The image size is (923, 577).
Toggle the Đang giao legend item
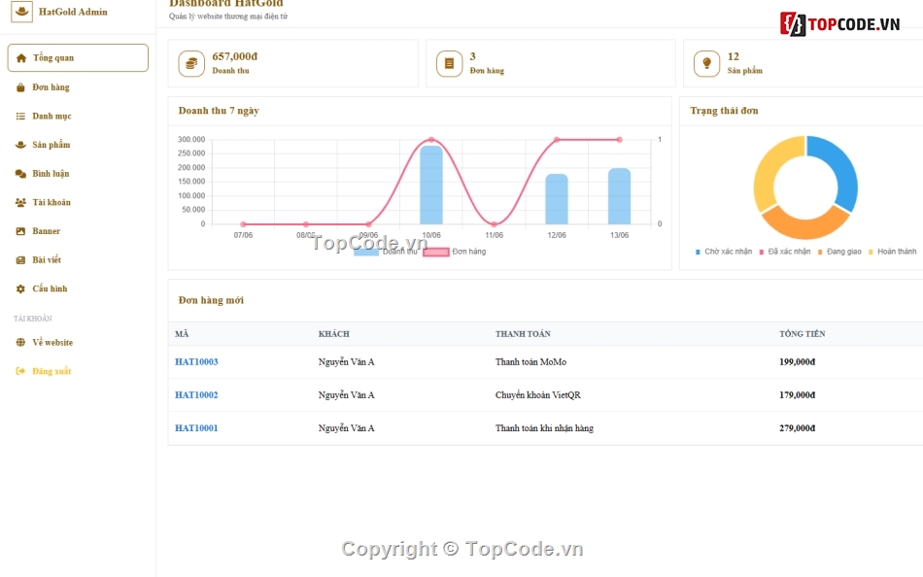click(x=839, y=252)
